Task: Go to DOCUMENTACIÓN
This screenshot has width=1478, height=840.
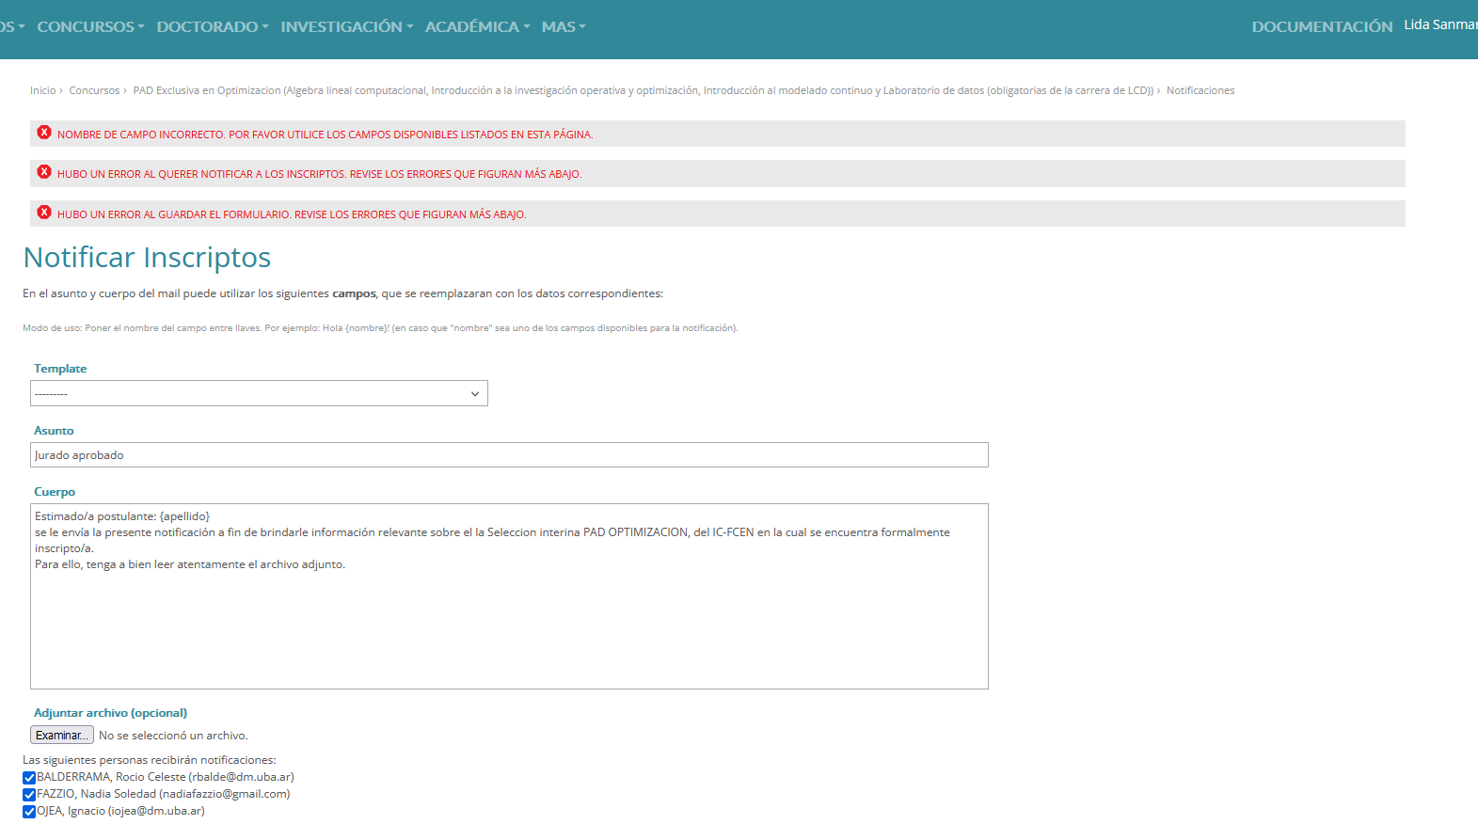Action: click(x=1322, y=27)
